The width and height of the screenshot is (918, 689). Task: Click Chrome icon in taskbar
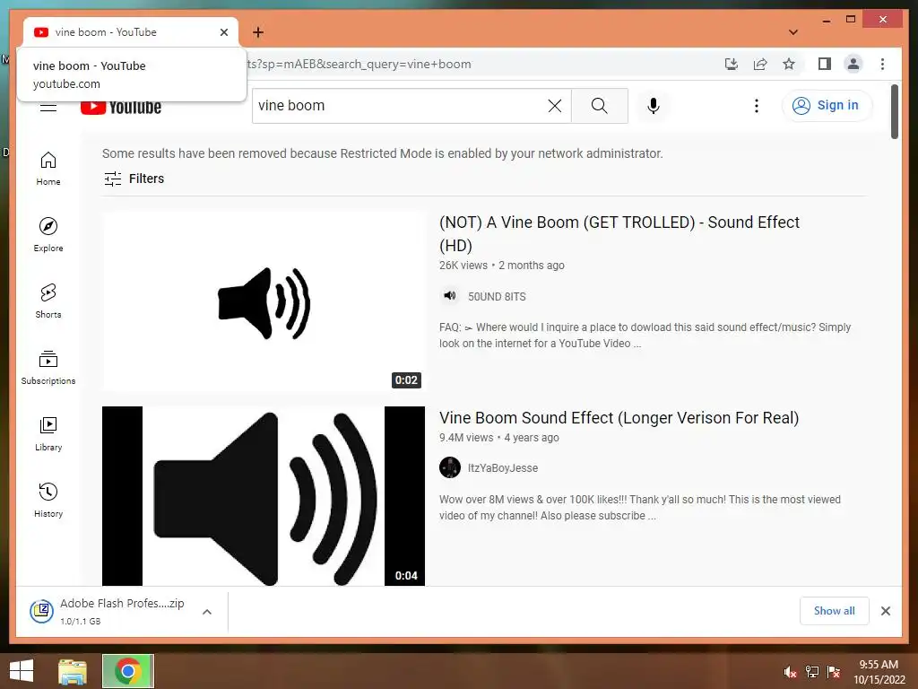[x=127, y=671]
